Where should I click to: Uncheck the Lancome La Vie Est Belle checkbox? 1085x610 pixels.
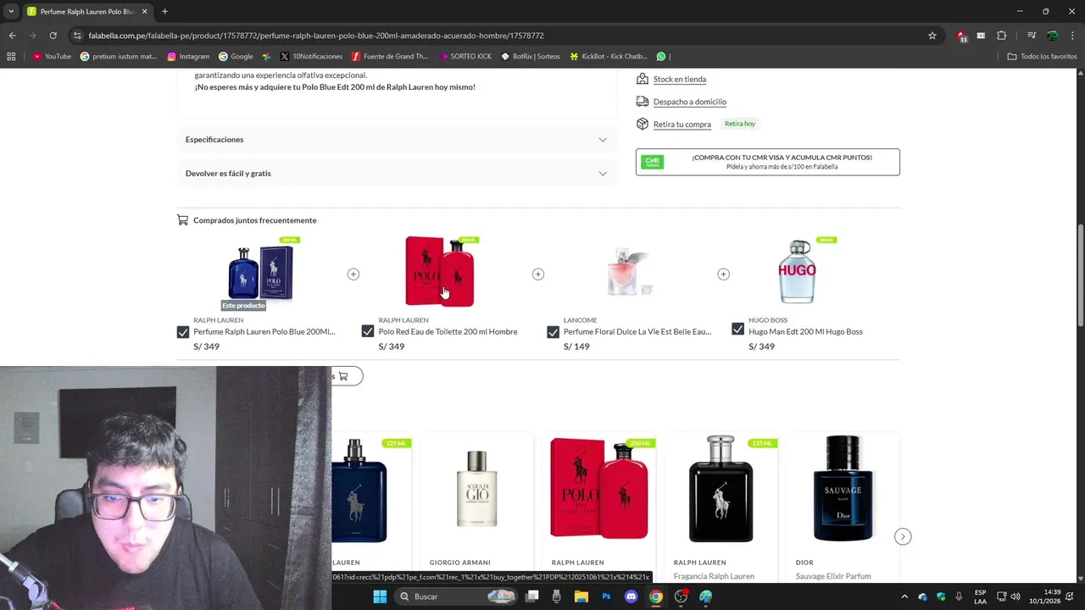pos(553,331)
